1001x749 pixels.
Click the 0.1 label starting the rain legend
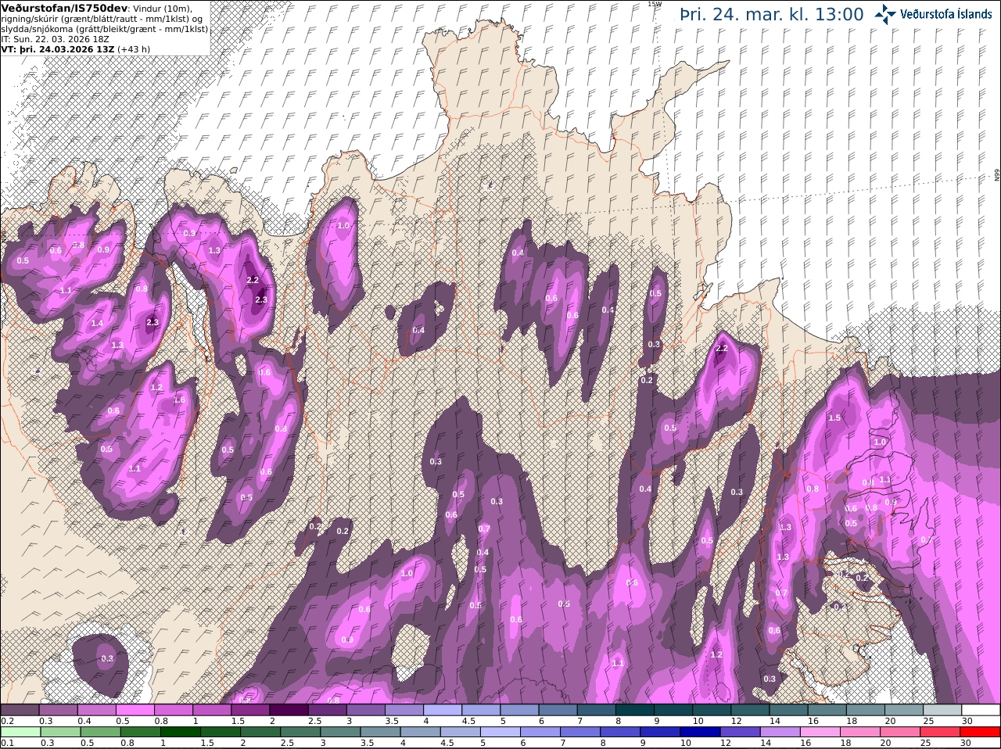pos(7,743)
